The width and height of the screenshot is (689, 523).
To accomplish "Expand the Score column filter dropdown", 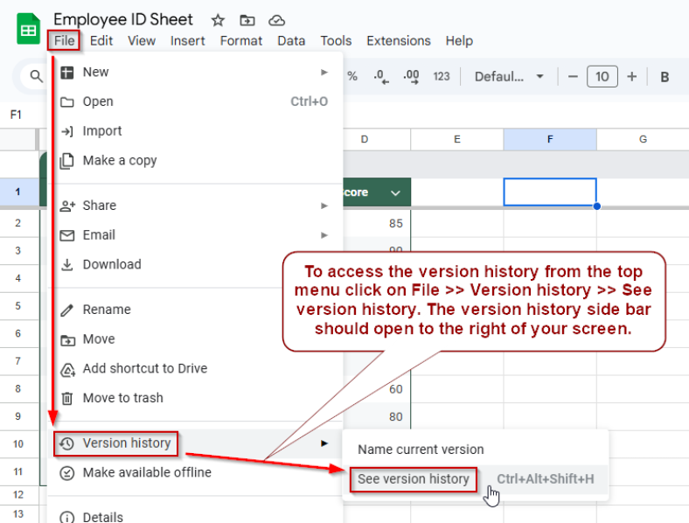I will pyautogui.click(x=395, y=192).
